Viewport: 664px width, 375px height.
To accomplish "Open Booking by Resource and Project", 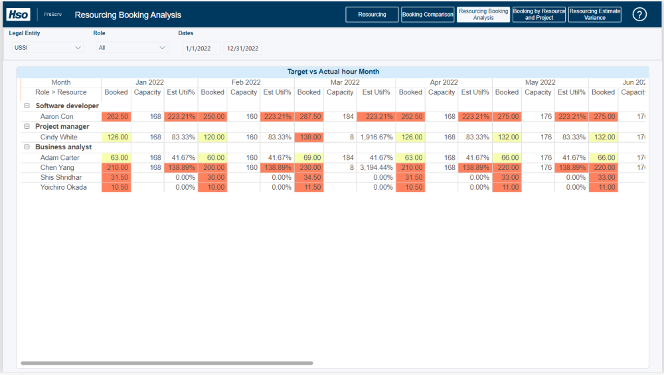I will point(539,15).
